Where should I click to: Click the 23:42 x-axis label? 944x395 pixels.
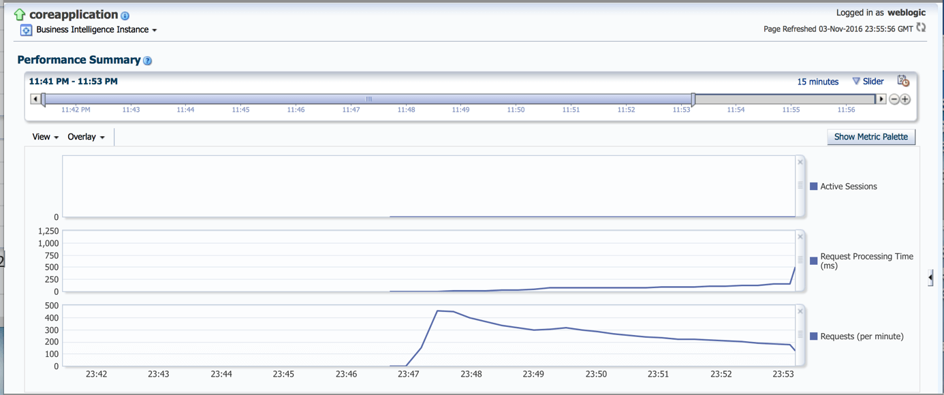(x=97, y=374)
